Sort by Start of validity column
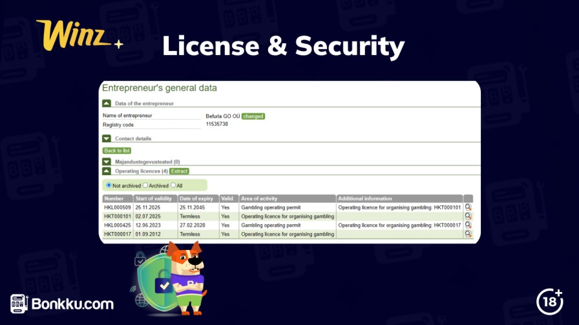The image size is (579, 325). tap(155, 198)
